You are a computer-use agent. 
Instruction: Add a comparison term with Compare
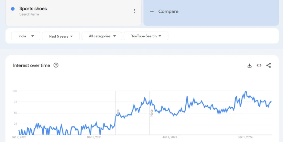(165, 11)
